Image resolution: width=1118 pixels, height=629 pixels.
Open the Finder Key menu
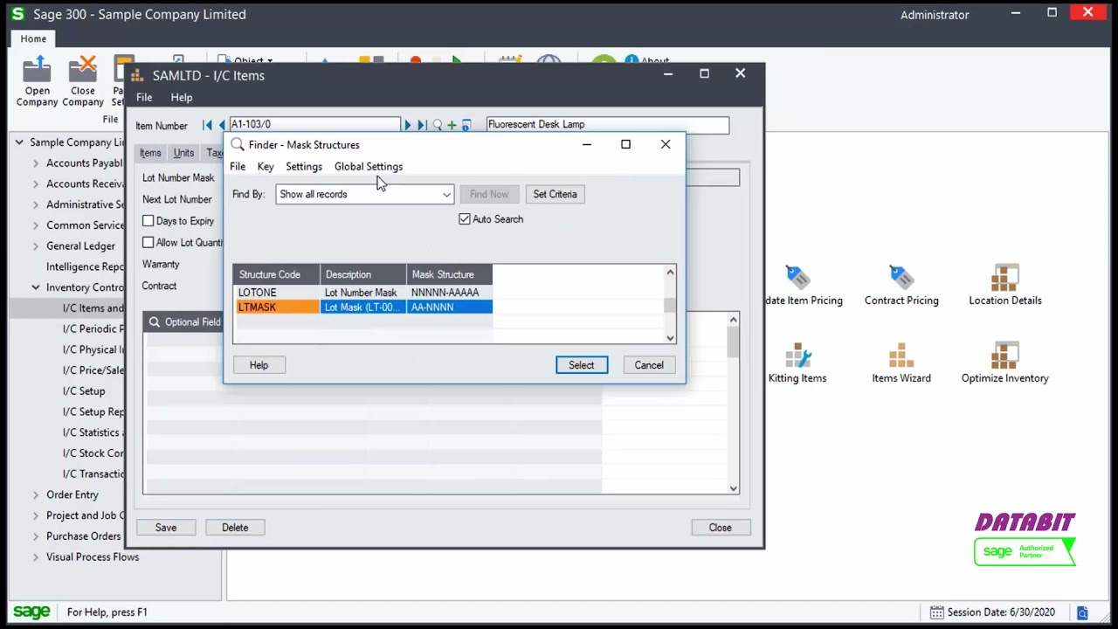266,167
